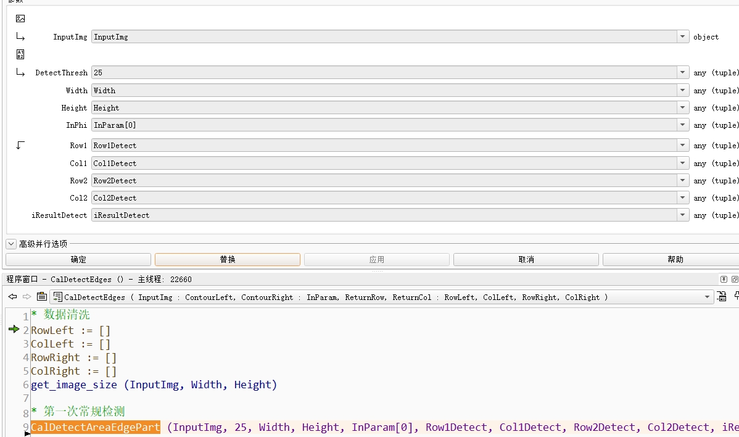Click the procedure list icon beside navigation arrows
Image resolution: width=739 pixels, height=437 pixels.
point(41,297)
